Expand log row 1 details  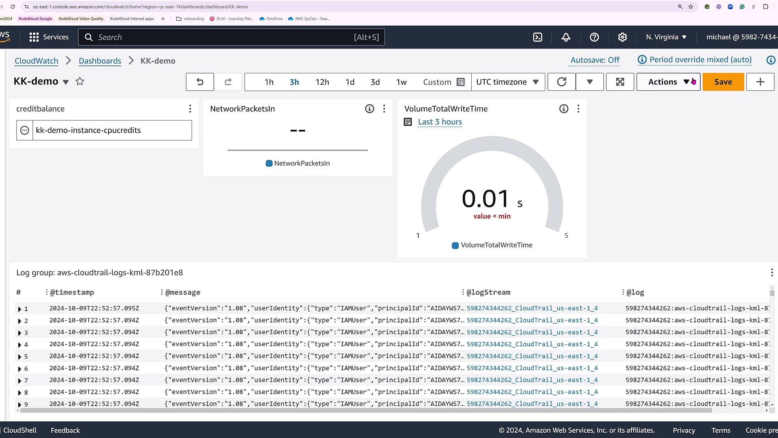(x=19, y=309)
